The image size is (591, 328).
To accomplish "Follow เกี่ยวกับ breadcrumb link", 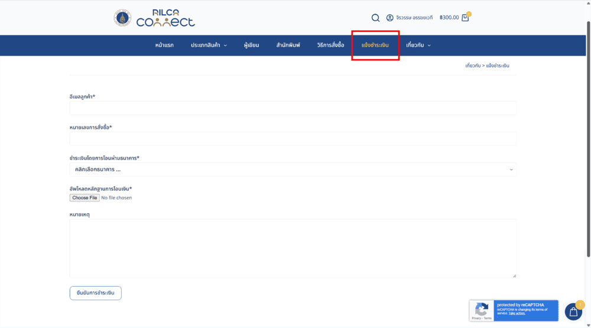I will coord(473,66).
